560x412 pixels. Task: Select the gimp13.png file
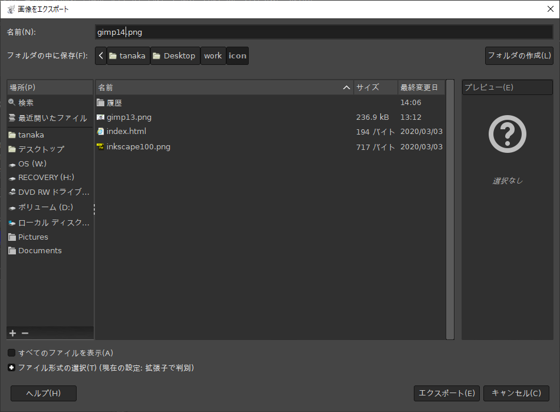pyautogui.click(x=129, y=117)
